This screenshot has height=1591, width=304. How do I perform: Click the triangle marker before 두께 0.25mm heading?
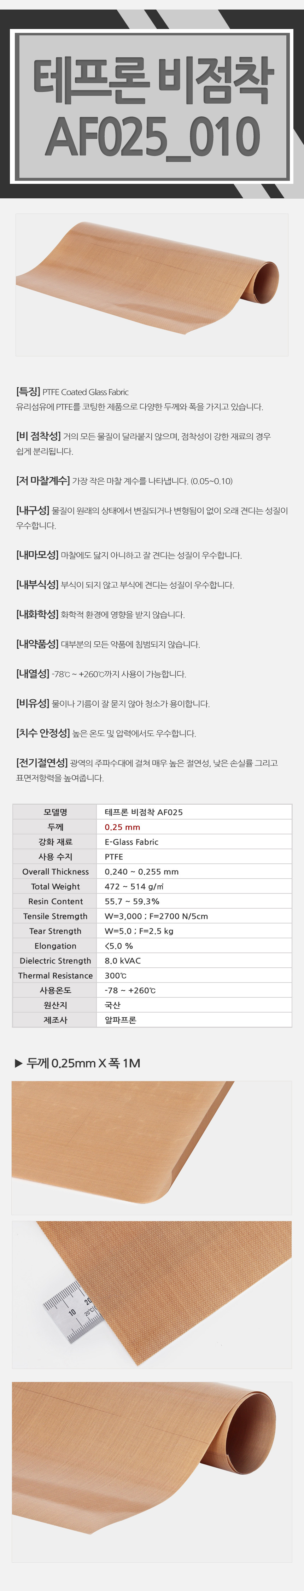click(18, 1063)
